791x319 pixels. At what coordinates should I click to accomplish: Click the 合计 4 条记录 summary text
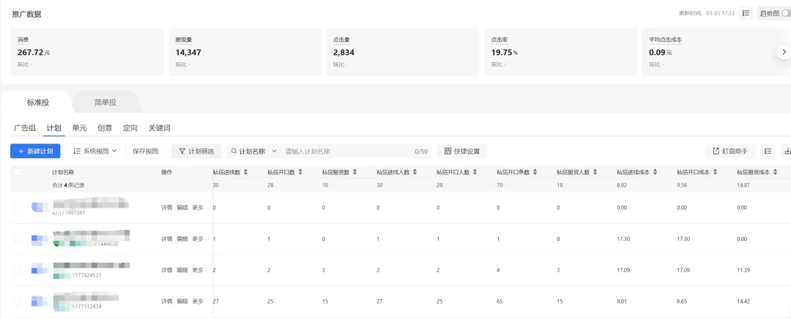(68, 185)
